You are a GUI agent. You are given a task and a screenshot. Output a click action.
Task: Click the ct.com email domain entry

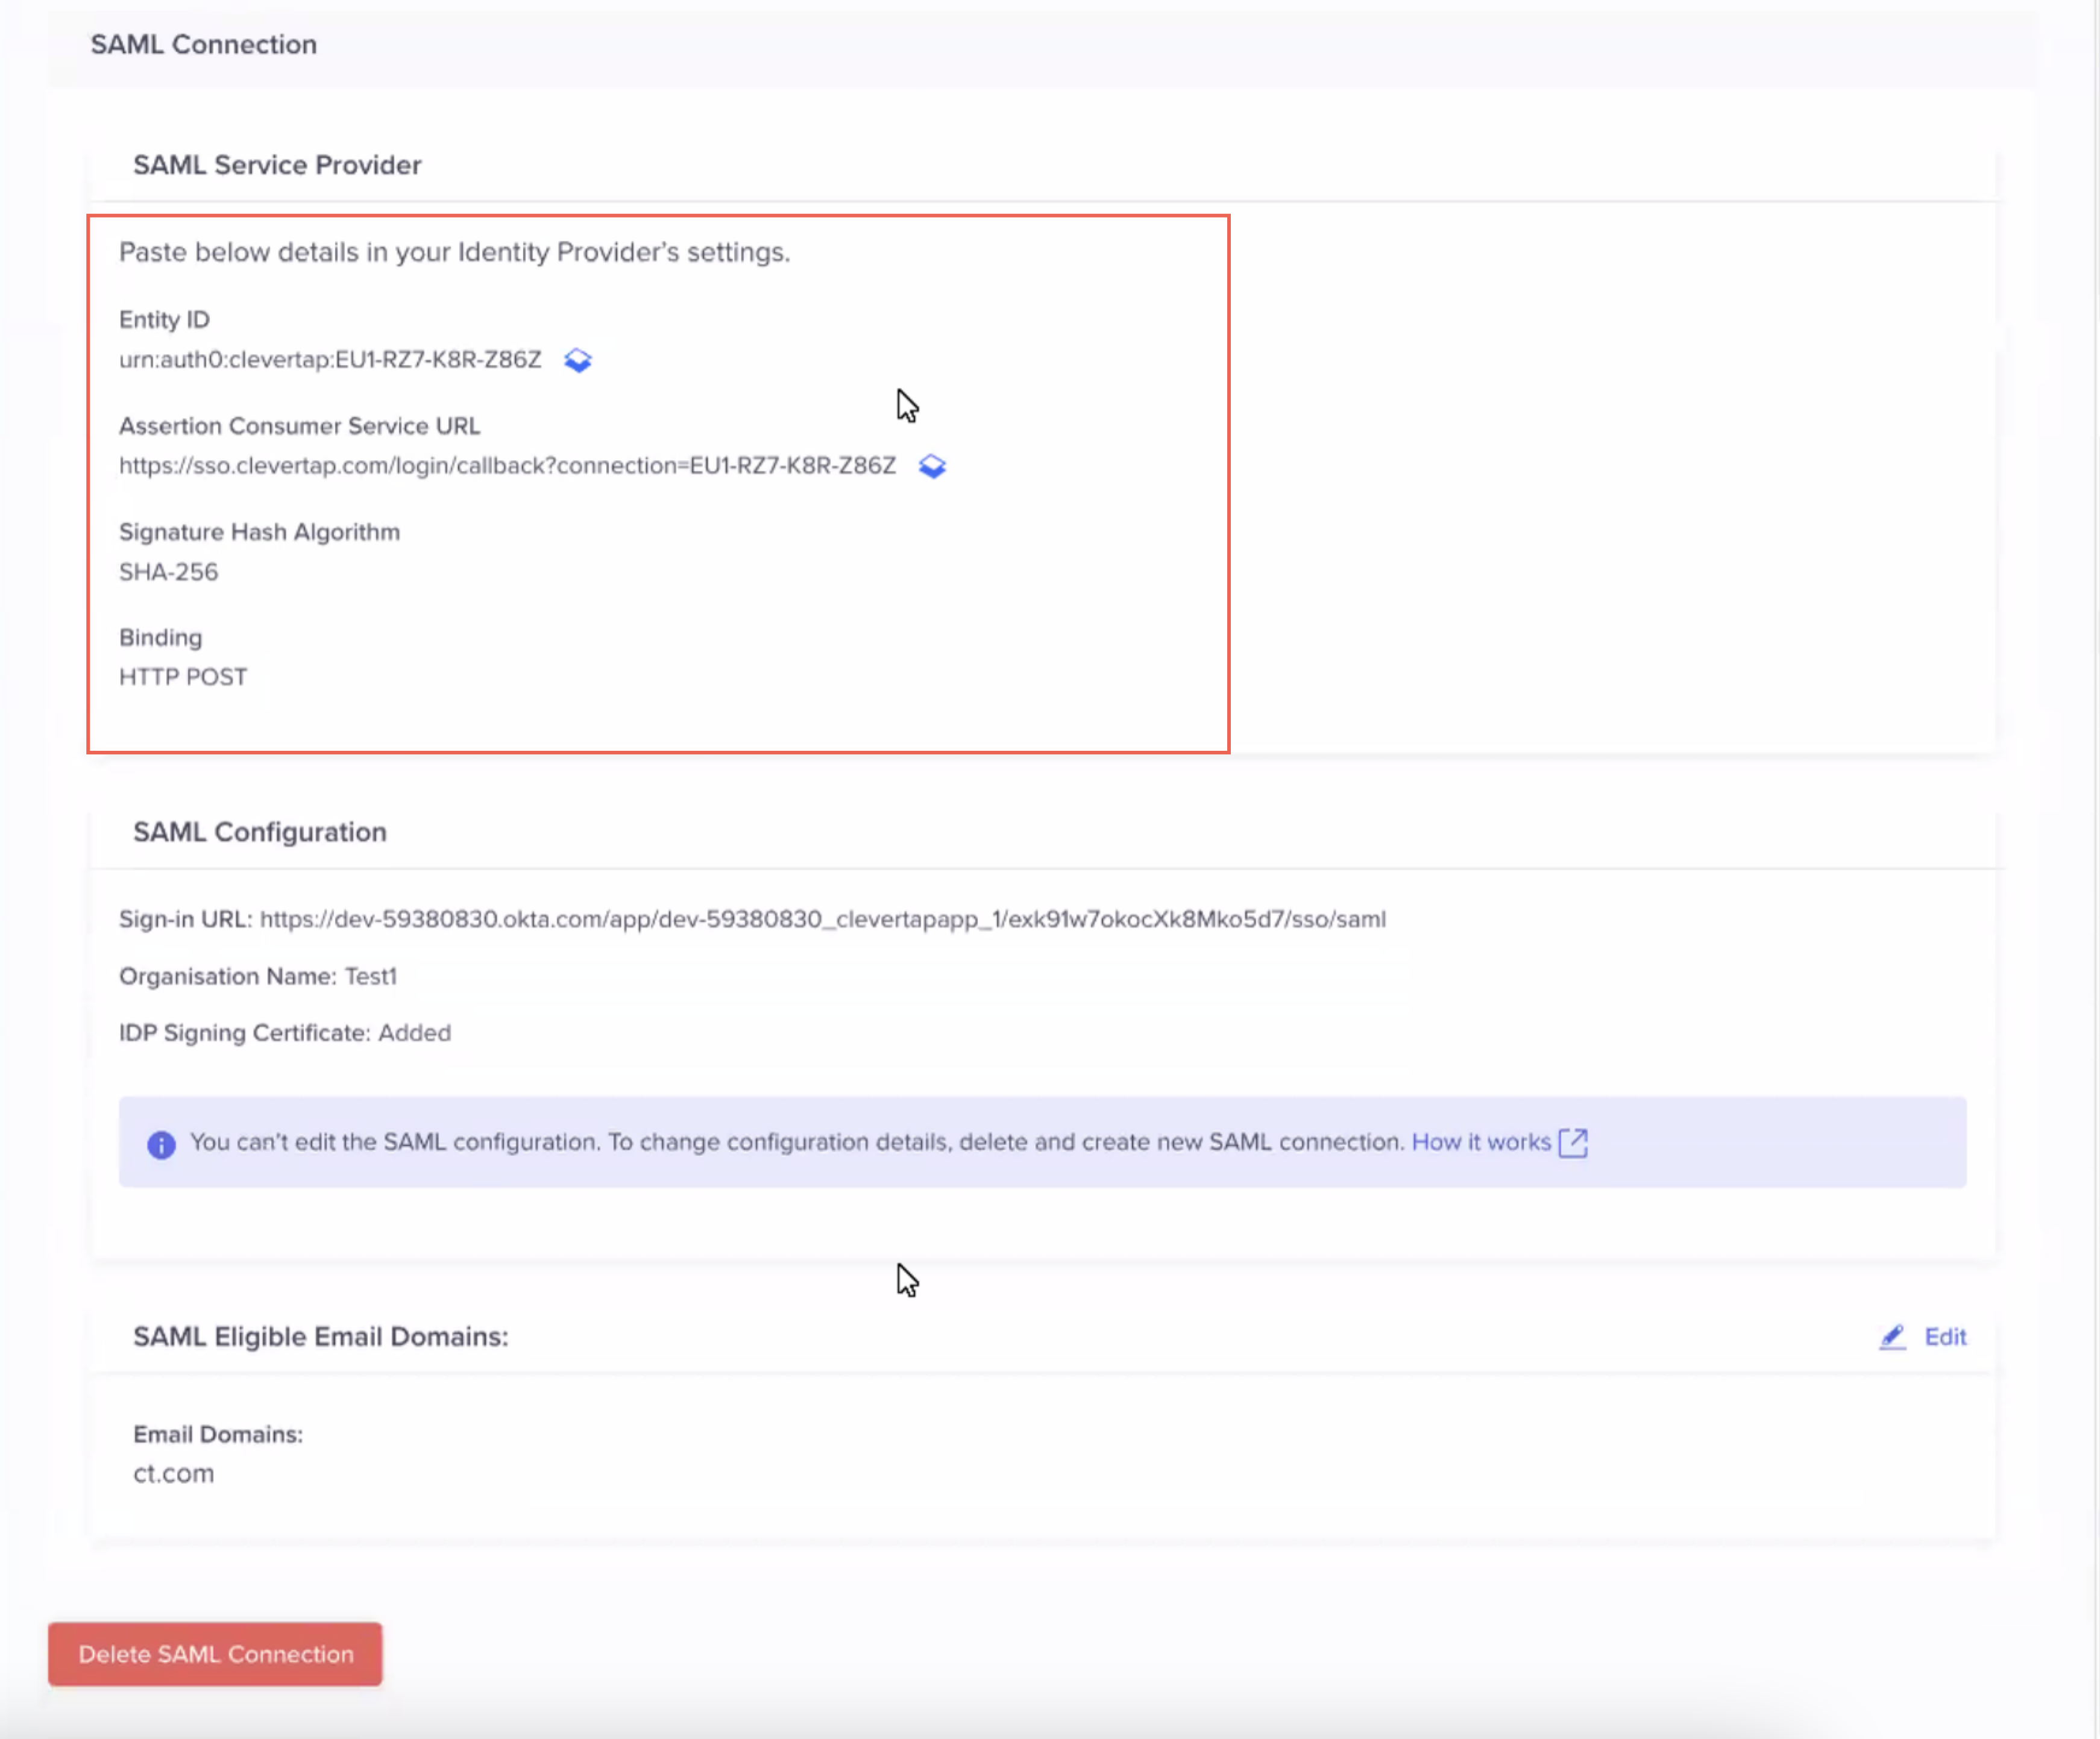tap(174, 1474)
